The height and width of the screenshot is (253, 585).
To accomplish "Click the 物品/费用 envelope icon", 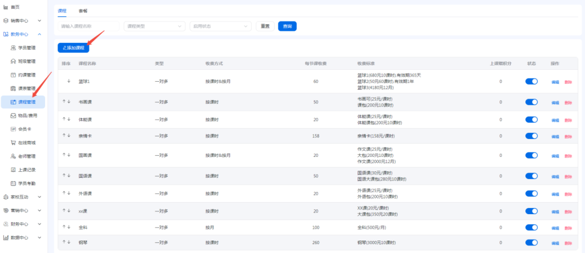I will click(x=14, y=116).
